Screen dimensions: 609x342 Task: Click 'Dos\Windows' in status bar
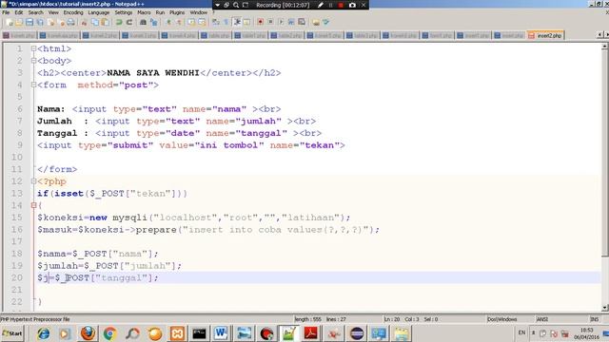[501, 319]
